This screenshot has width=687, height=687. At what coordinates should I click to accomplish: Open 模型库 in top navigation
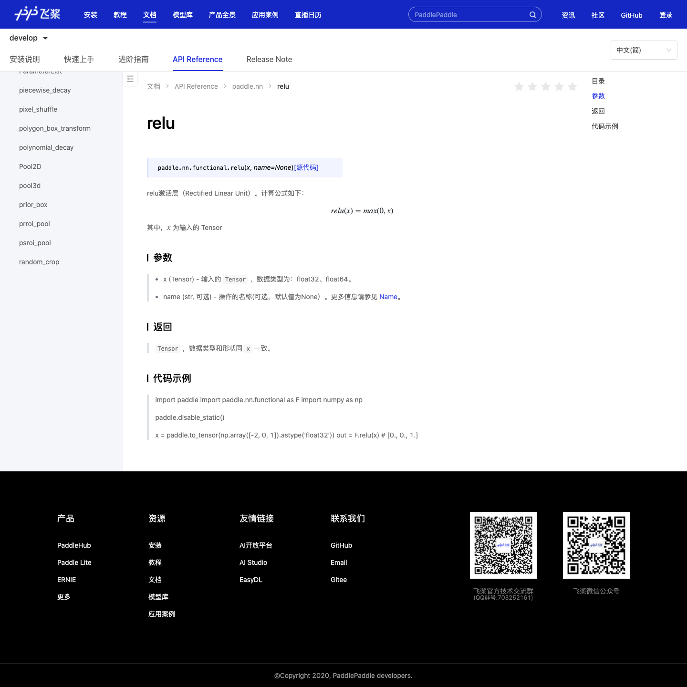pos(183,15)
